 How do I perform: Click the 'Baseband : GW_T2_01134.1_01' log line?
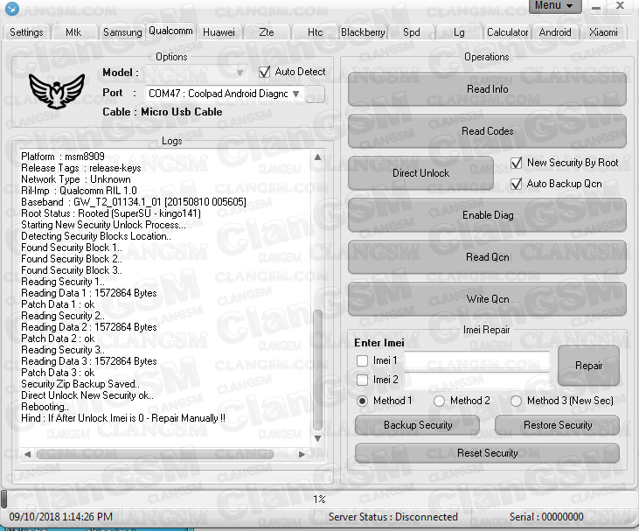point(134,202)
